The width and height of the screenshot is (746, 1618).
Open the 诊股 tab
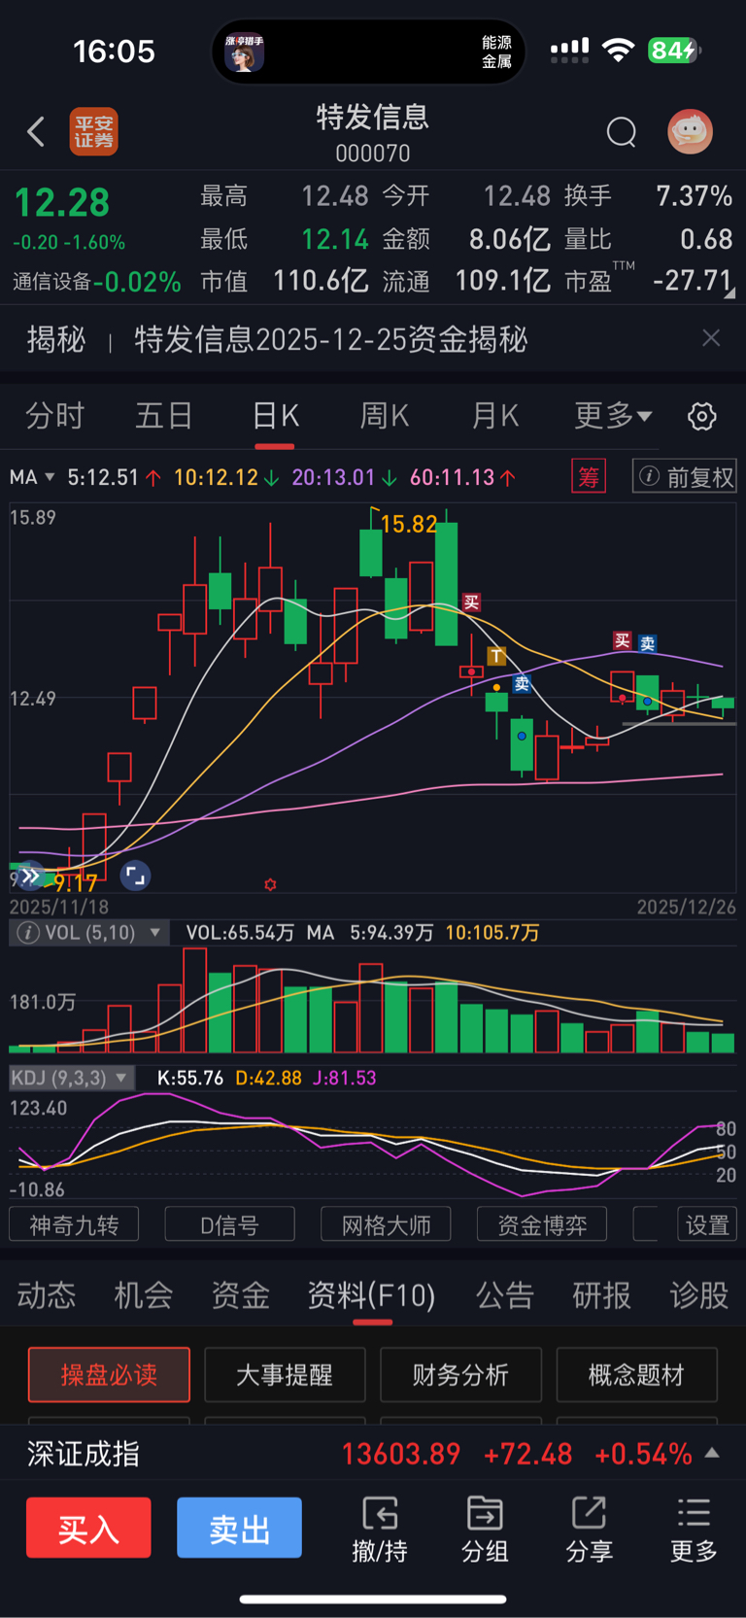pyautogui.click(x=698, y=1295)
